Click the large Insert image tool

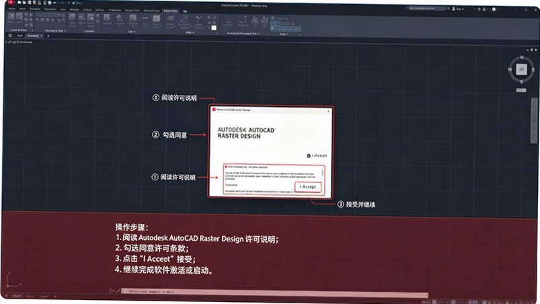pos(11,19)
